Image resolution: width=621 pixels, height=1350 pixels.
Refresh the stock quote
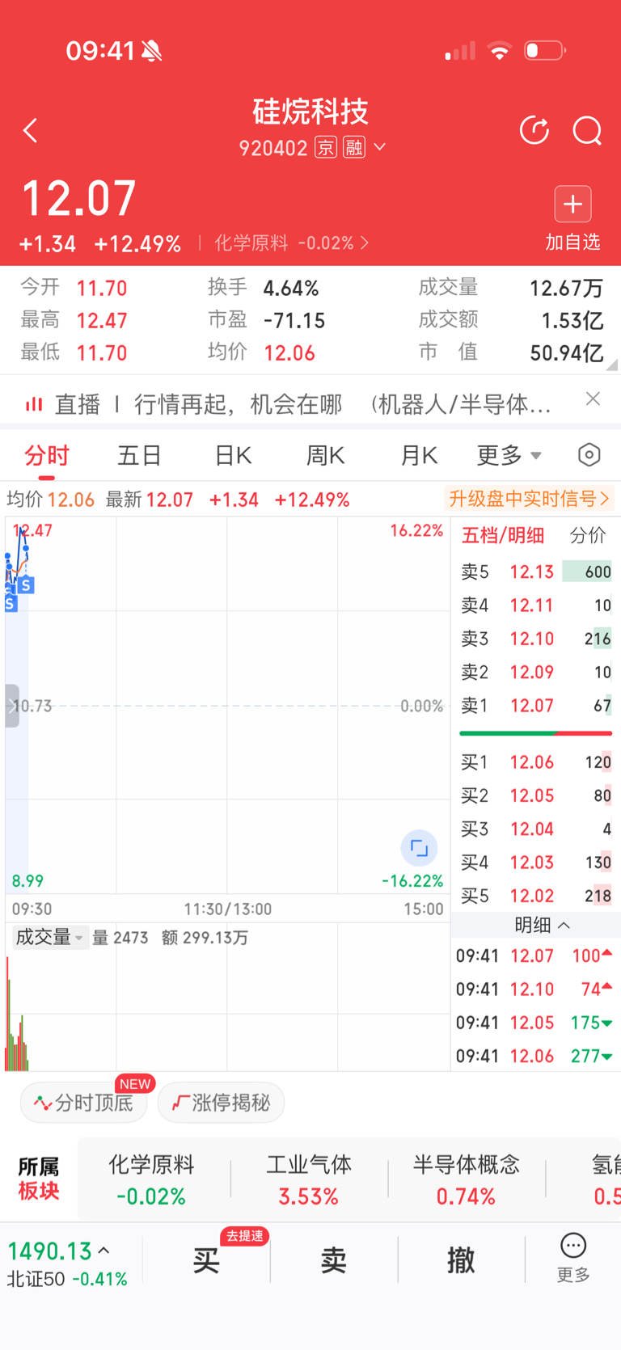(x=534, y=130)
